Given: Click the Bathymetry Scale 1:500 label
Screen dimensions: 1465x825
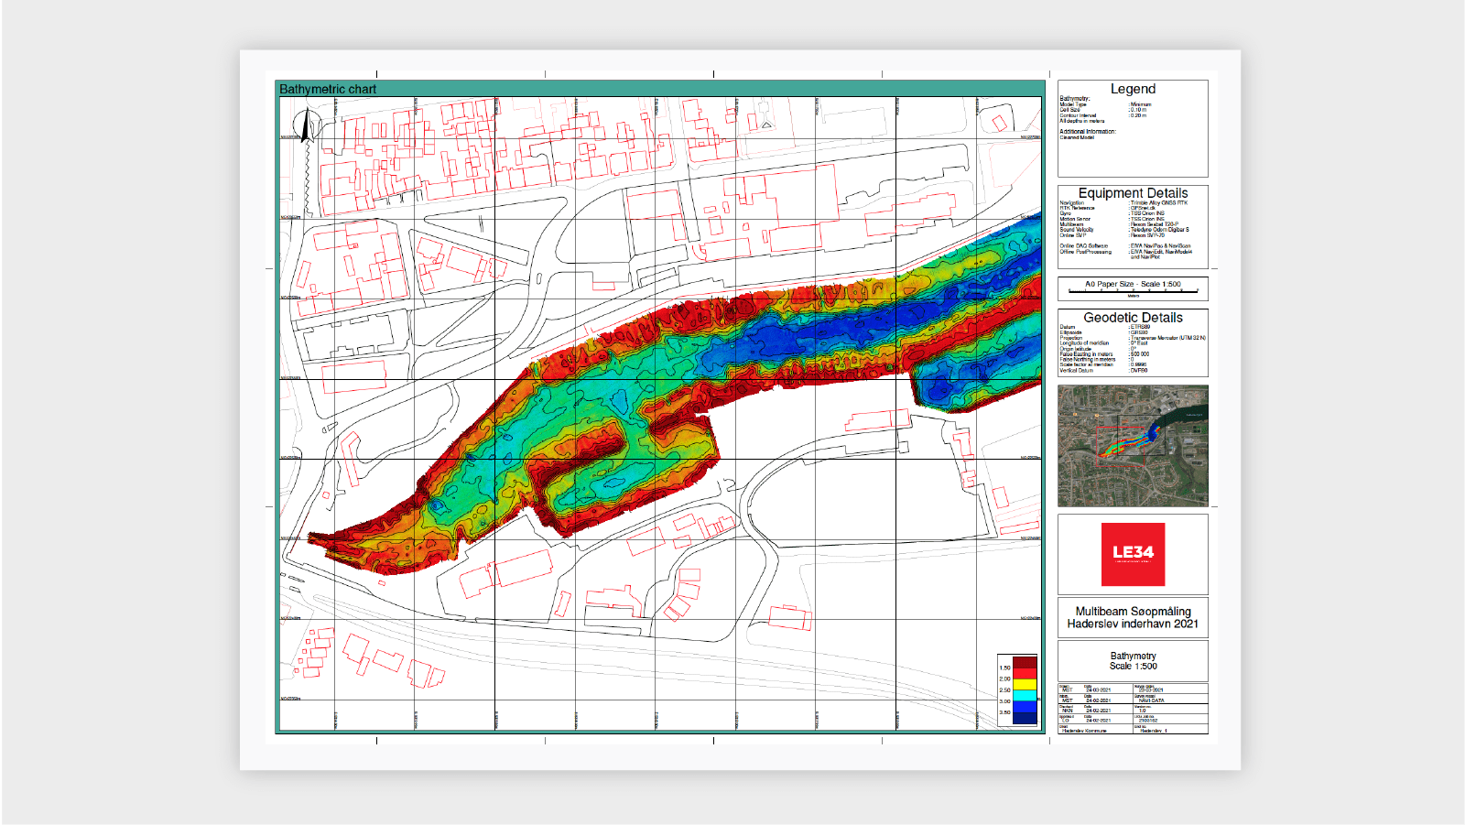Looking at the screenshot, I should [x=1133, y=661].
